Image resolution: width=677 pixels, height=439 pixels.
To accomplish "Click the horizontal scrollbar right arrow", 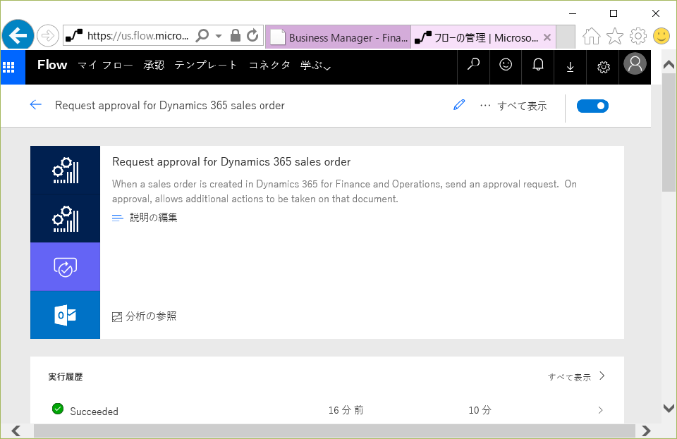I will pyautogui.click(x=647, y=431).
